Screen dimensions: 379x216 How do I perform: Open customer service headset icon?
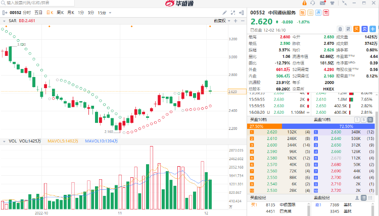click(x=313, y=3)
